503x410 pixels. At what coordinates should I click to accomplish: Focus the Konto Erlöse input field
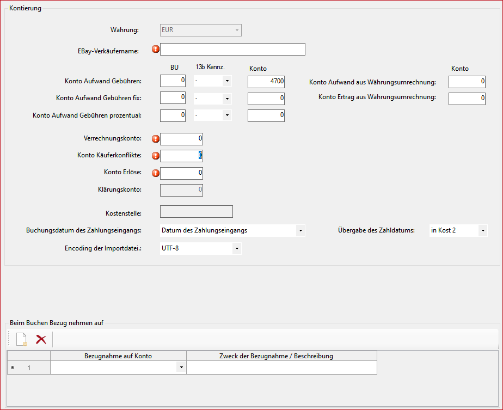[181, 173]
